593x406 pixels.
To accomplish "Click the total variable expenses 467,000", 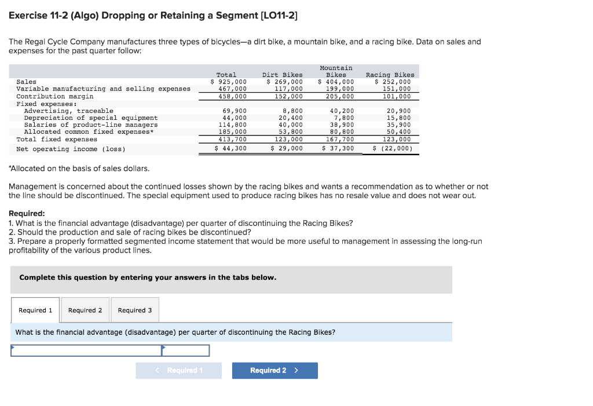I will coord(233,89).
